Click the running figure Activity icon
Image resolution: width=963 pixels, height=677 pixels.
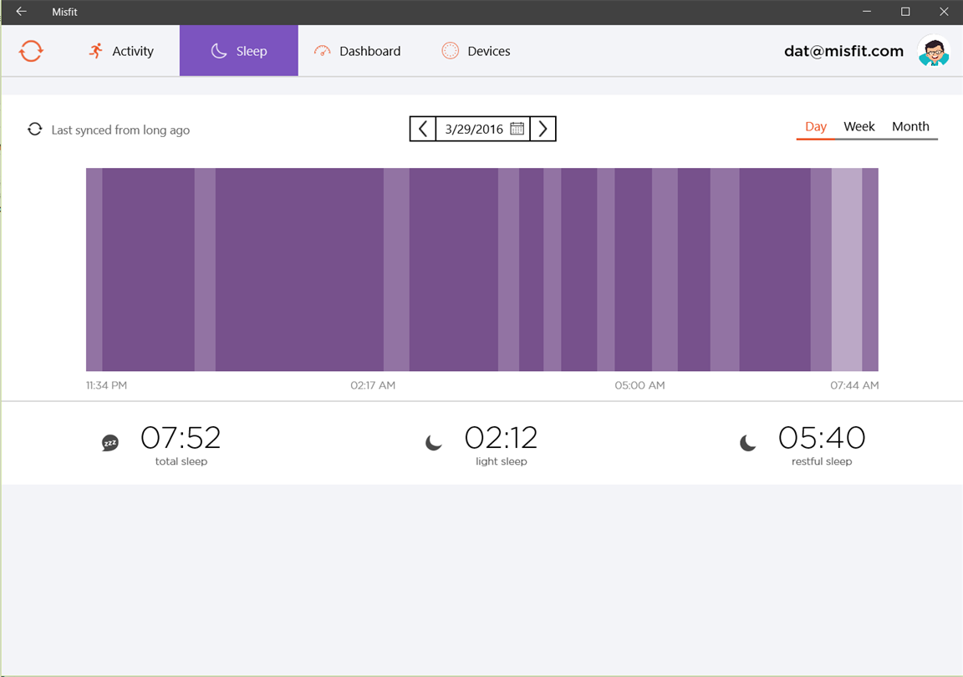[96, 51]
